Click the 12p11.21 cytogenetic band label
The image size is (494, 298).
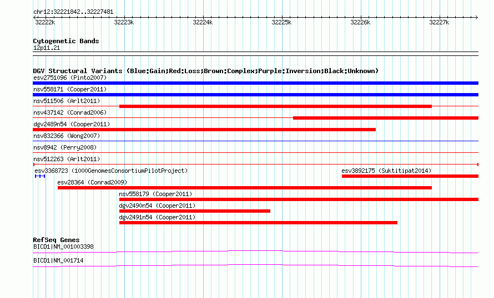[x=47, y=48]
